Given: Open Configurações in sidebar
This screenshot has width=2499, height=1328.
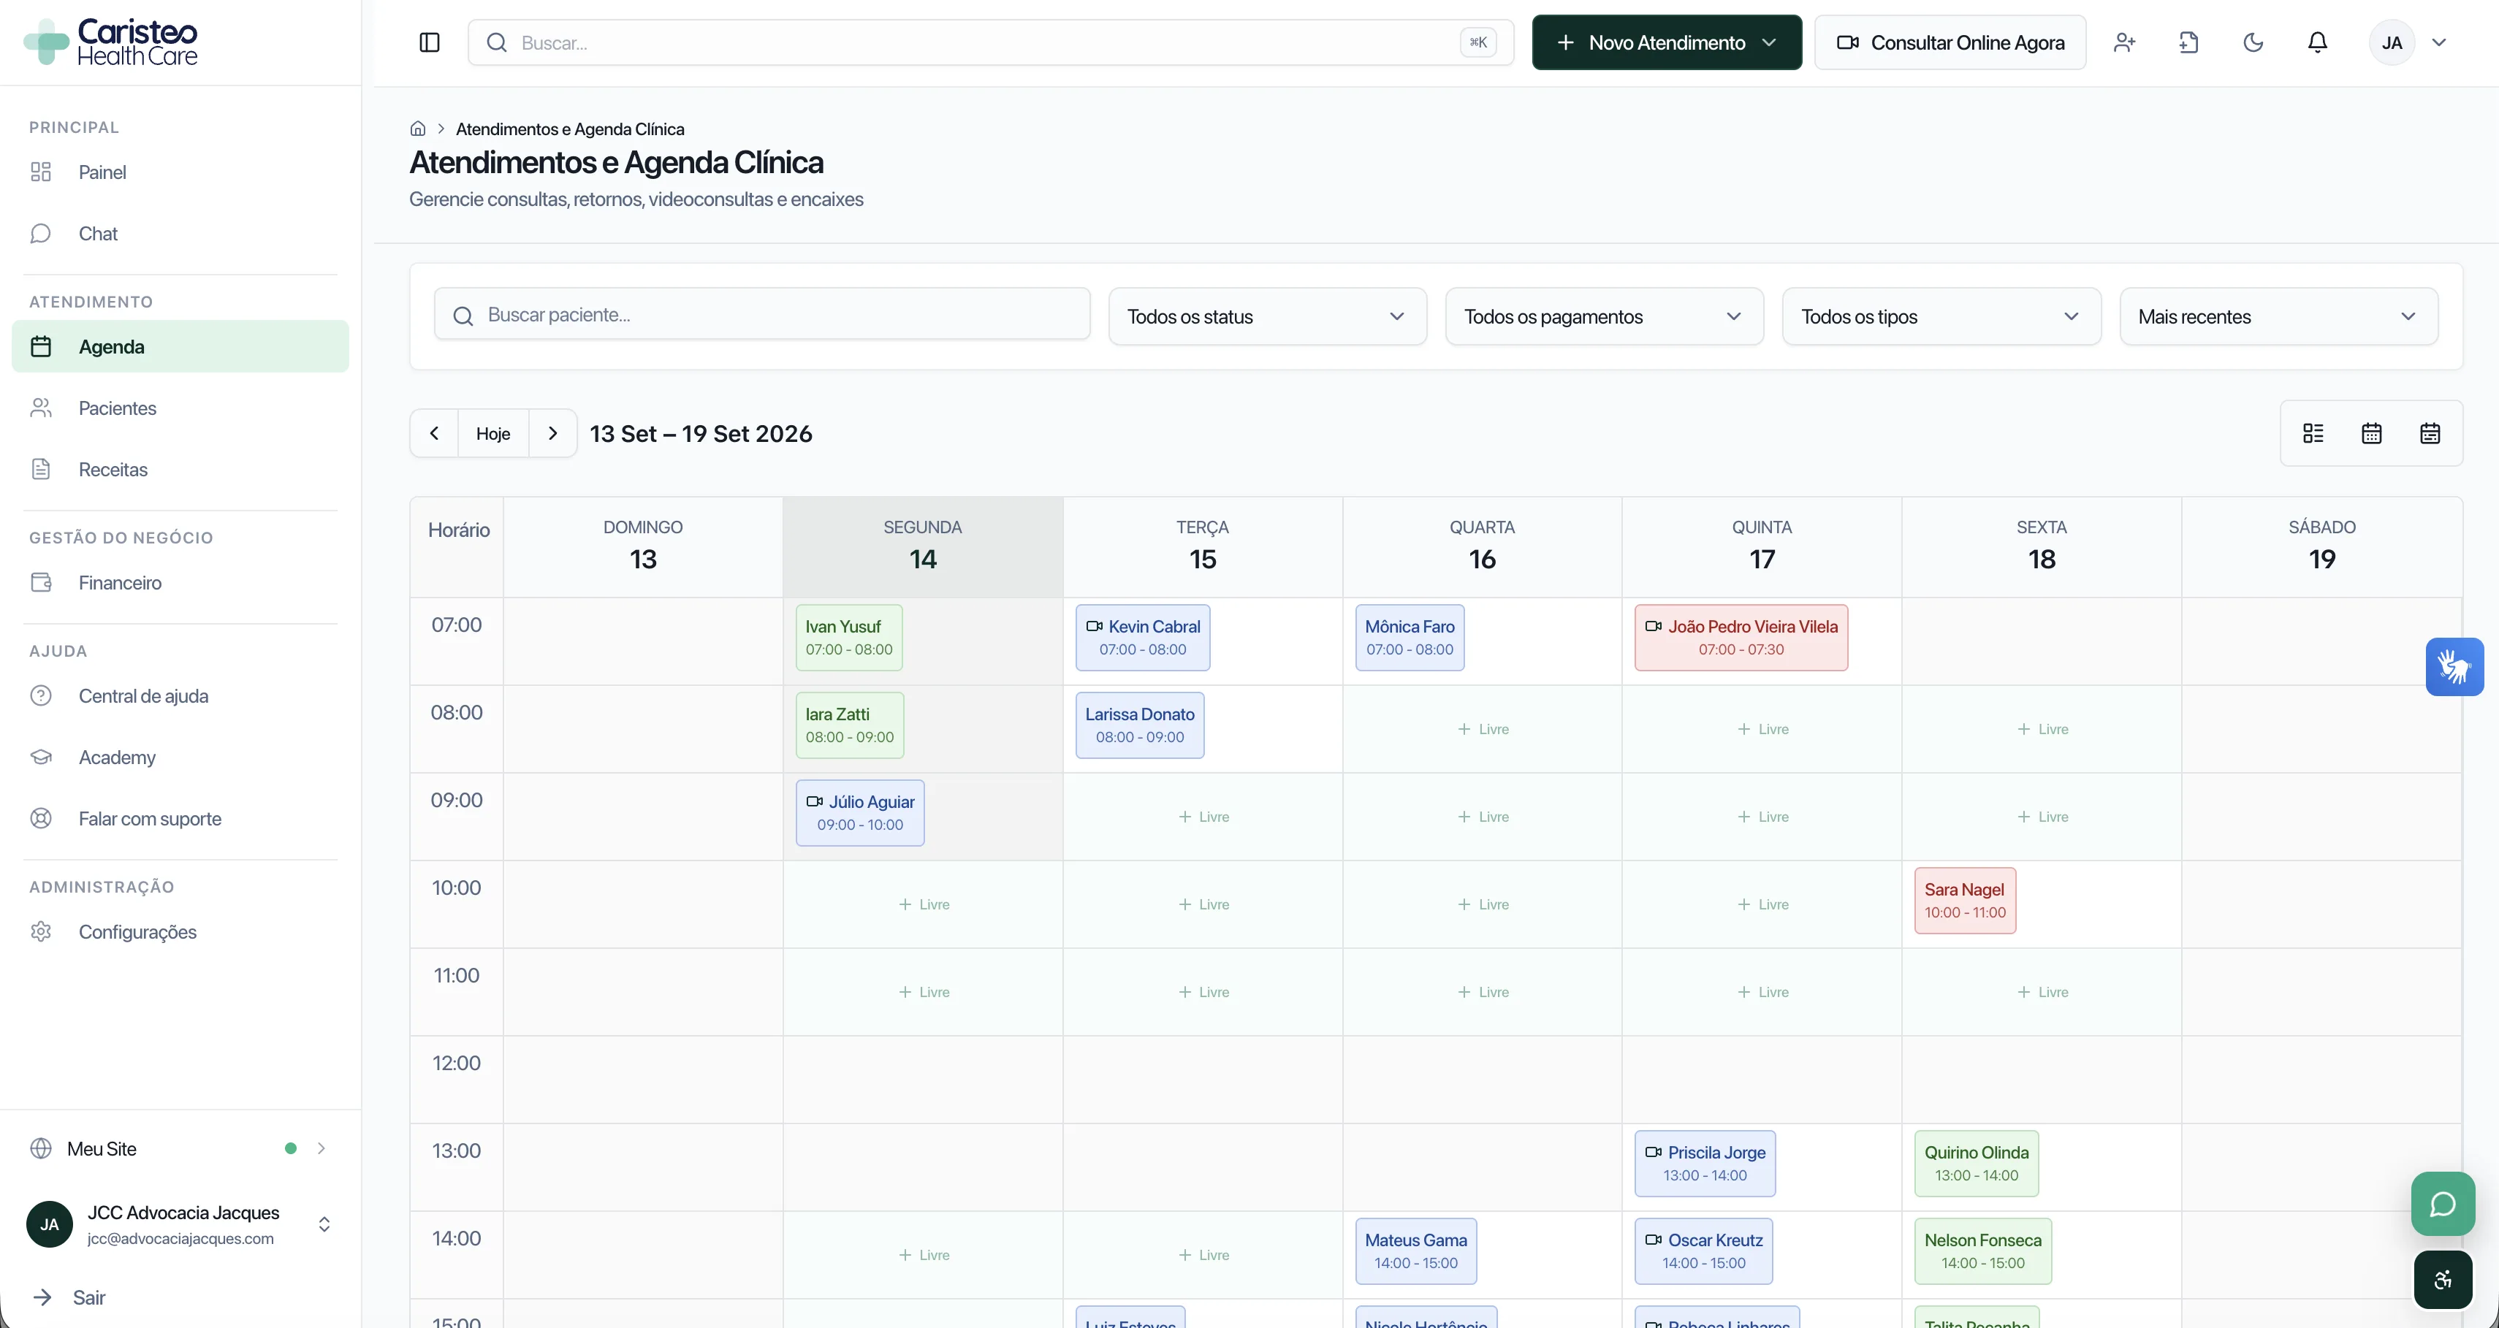Looking at the screenshot, I should click(180, 932).
